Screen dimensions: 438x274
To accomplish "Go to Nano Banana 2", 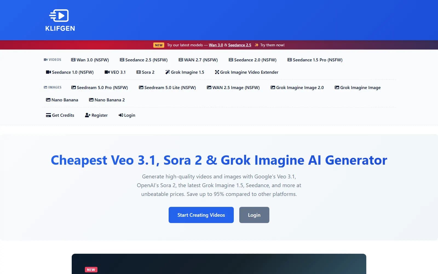I will pyautogui.click(x=107, y=100).
